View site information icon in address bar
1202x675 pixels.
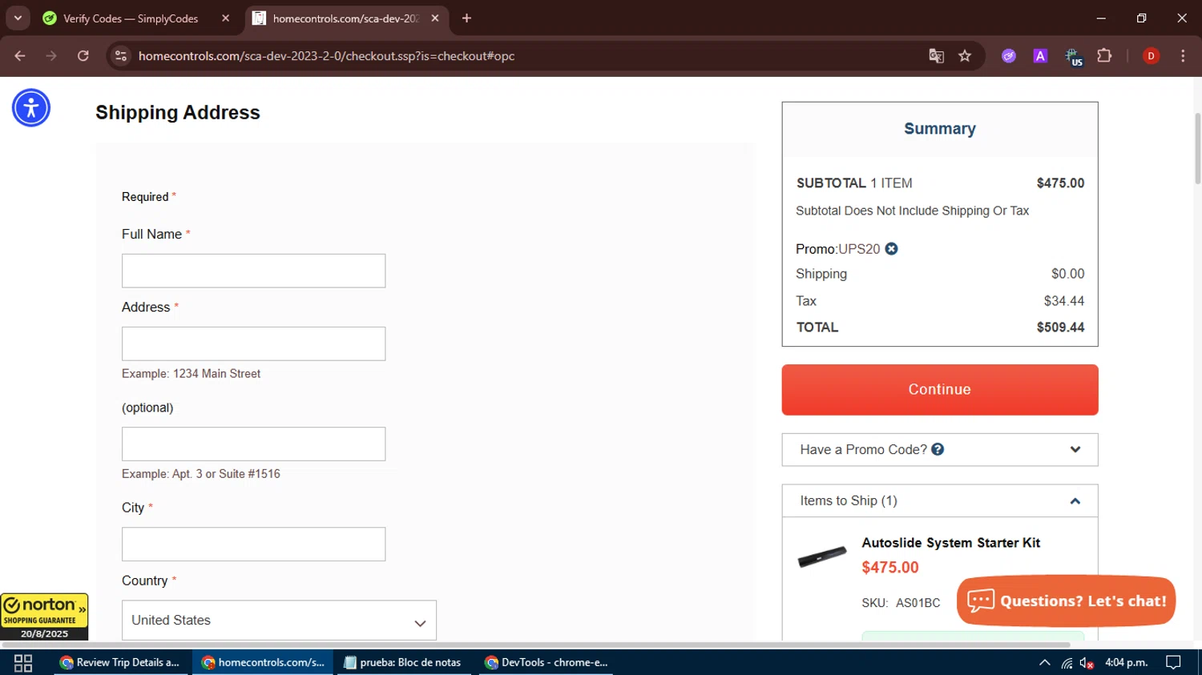[x=121, y=56]
